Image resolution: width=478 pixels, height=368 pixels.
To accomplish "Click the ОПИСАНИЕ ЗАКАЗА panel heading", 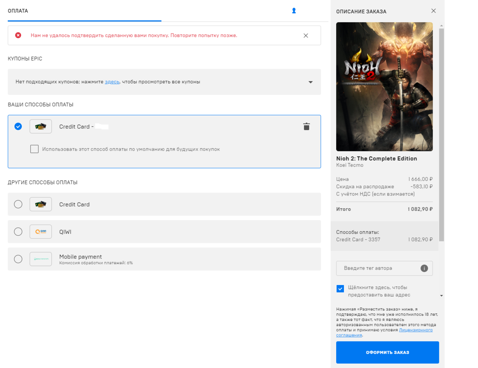I will (361, 12).
